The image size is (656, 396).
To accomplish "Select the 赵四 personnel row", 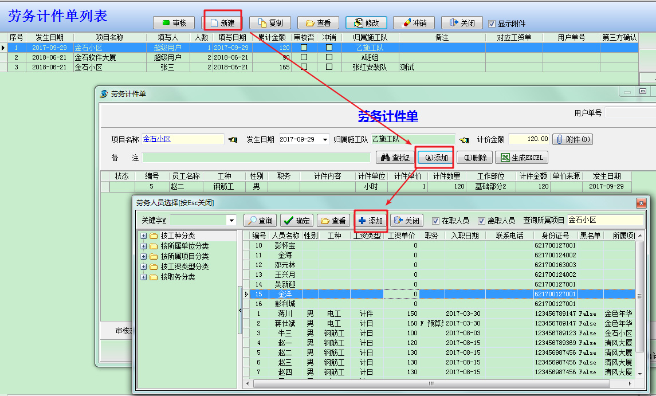I will [x=442, y=372].
